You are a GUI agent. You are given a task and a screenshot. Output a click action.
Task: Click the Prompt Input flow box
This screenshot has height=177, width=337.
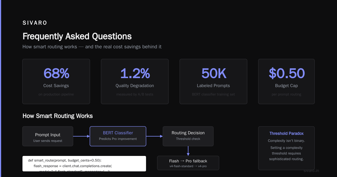point(48,136)
